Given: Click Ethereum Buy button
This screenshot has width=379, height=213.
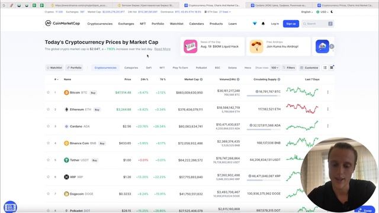Looking at the screenshot, I should point(97,109).
